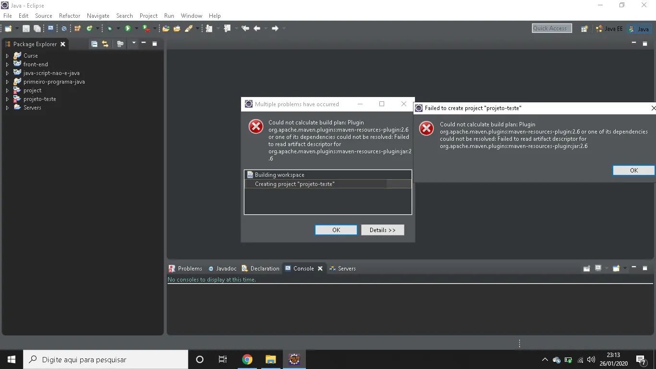Viewport: 656px width, 369px height.
Task: Open the Project menu
Action: (x=148, y=16)
